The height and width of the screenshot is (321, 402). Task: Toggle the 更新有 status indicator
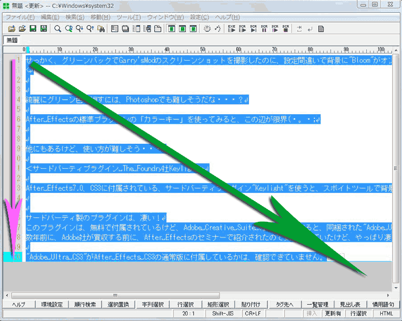tap(333, 314)
